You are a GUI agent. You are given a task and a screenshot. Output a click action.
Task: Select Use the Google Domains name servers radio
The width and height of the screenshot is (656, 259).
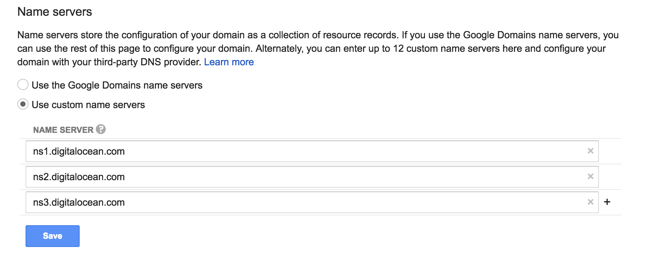point(23,84)
